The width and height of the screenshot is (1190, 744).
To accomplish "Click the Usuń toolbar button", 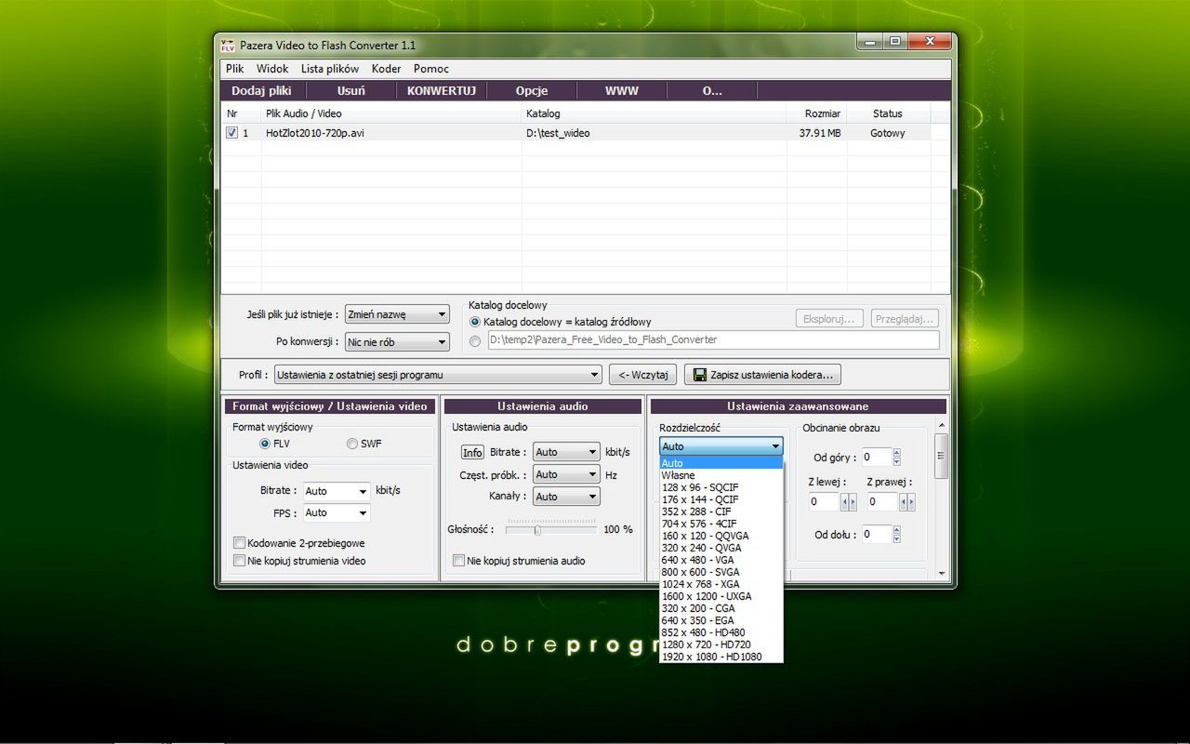I will pos(351,90).
